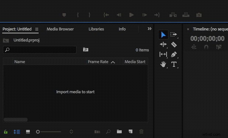Viewport: 228px width, 138px height.
Task: Click the timeline timecode 00;00;00;00
Action: tap(207, 39)
